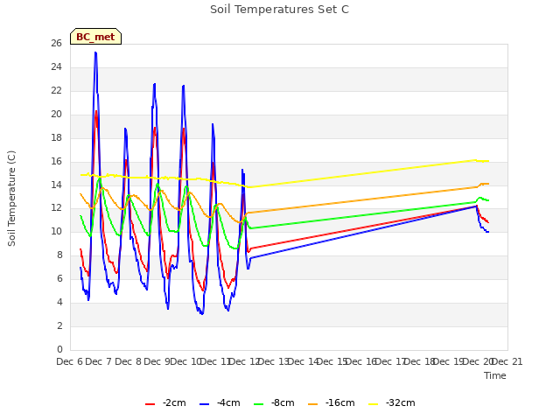This screenshot has width=560, height=420.
Task: Click the 0 y-axis tick label
Action: coord(59,349)
